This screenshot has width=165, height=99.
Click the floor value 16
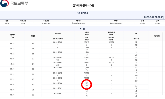(136, 57)
